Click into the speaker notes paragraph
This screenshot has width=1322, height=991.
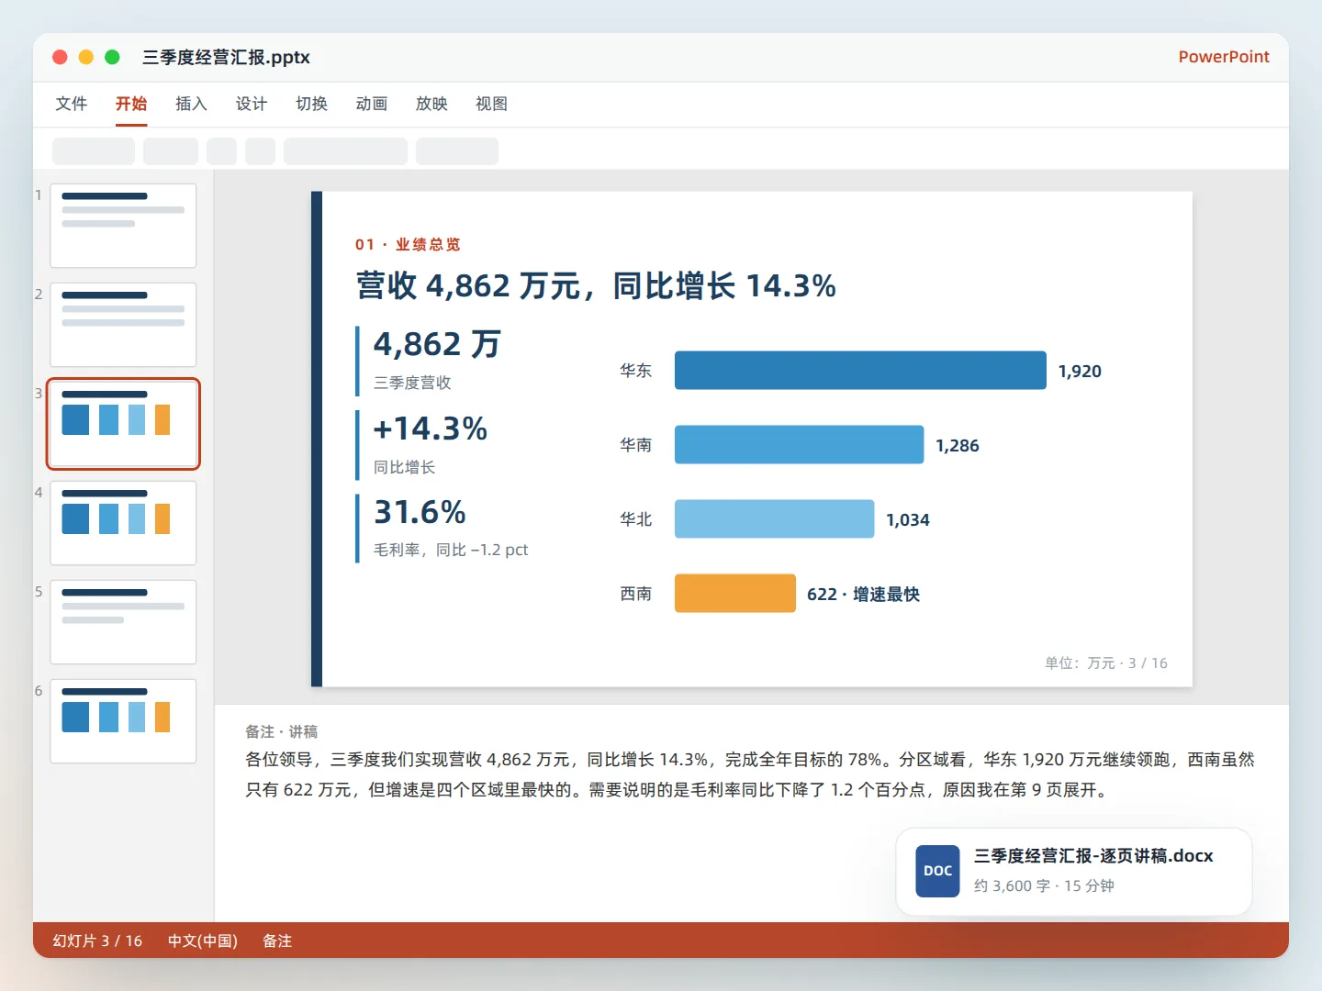click(x=749, y=774)
